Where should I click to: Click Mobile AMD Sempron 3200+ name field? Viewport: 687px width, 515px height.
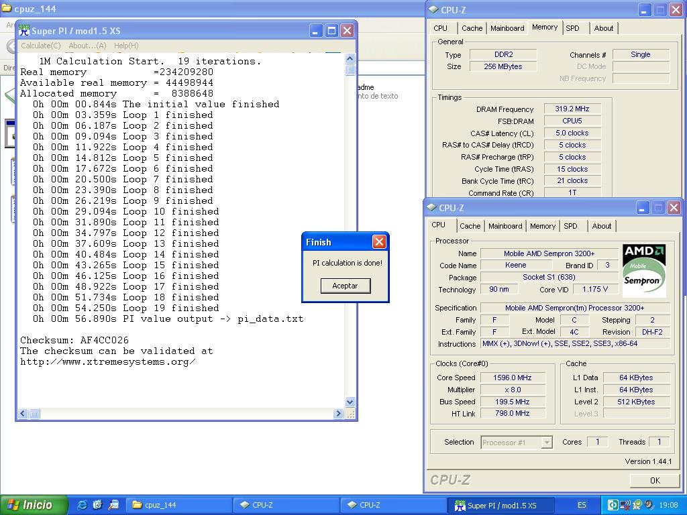[549, 253]
